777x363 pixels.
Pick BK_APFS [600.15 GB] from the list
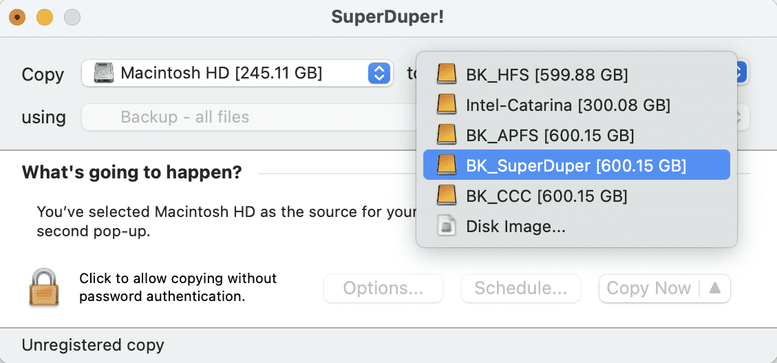click(576, 135)
